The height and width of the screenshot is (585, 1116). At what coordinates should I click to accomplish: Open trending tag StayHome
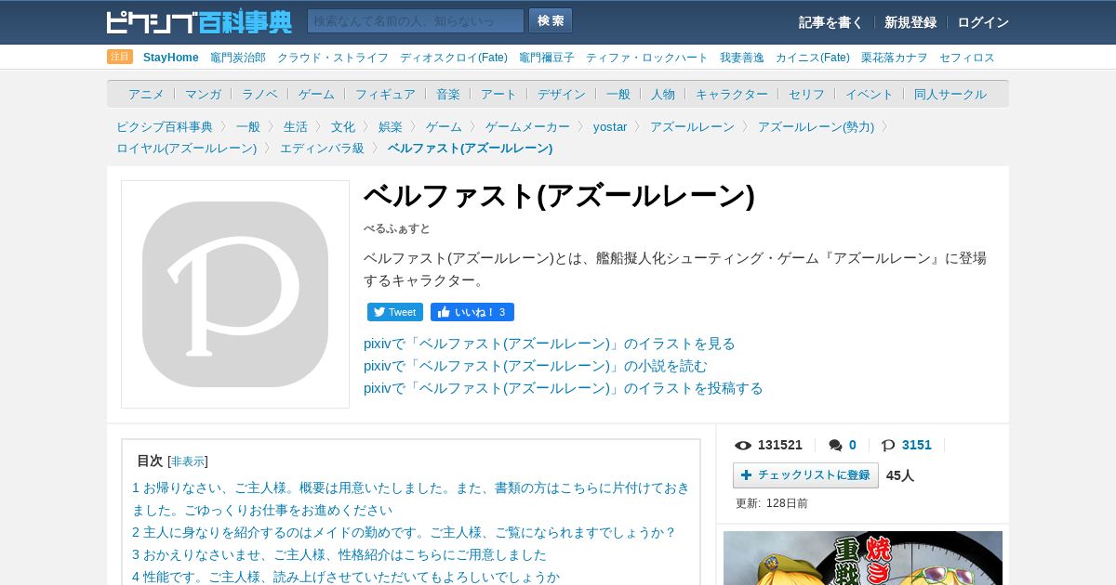point(171,58)
